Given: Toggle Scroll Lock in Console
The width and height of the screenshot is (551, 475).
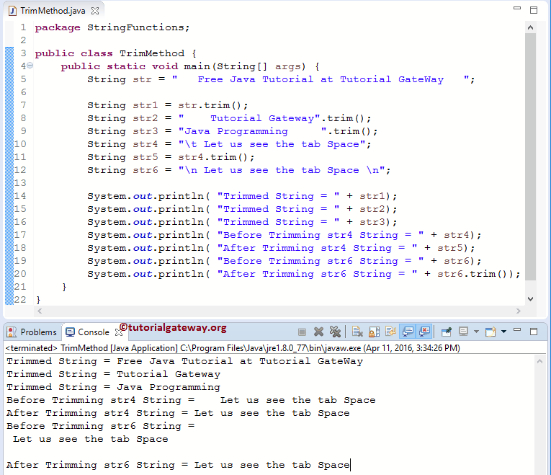Looking at the screenshot, I should point(374,332).
